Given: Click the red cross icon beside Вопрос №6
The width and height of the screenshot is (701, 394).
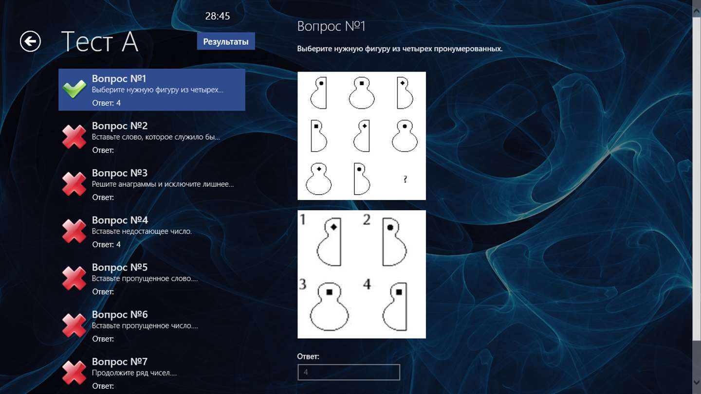Looking at the screenshot, I should click(74, 325).
